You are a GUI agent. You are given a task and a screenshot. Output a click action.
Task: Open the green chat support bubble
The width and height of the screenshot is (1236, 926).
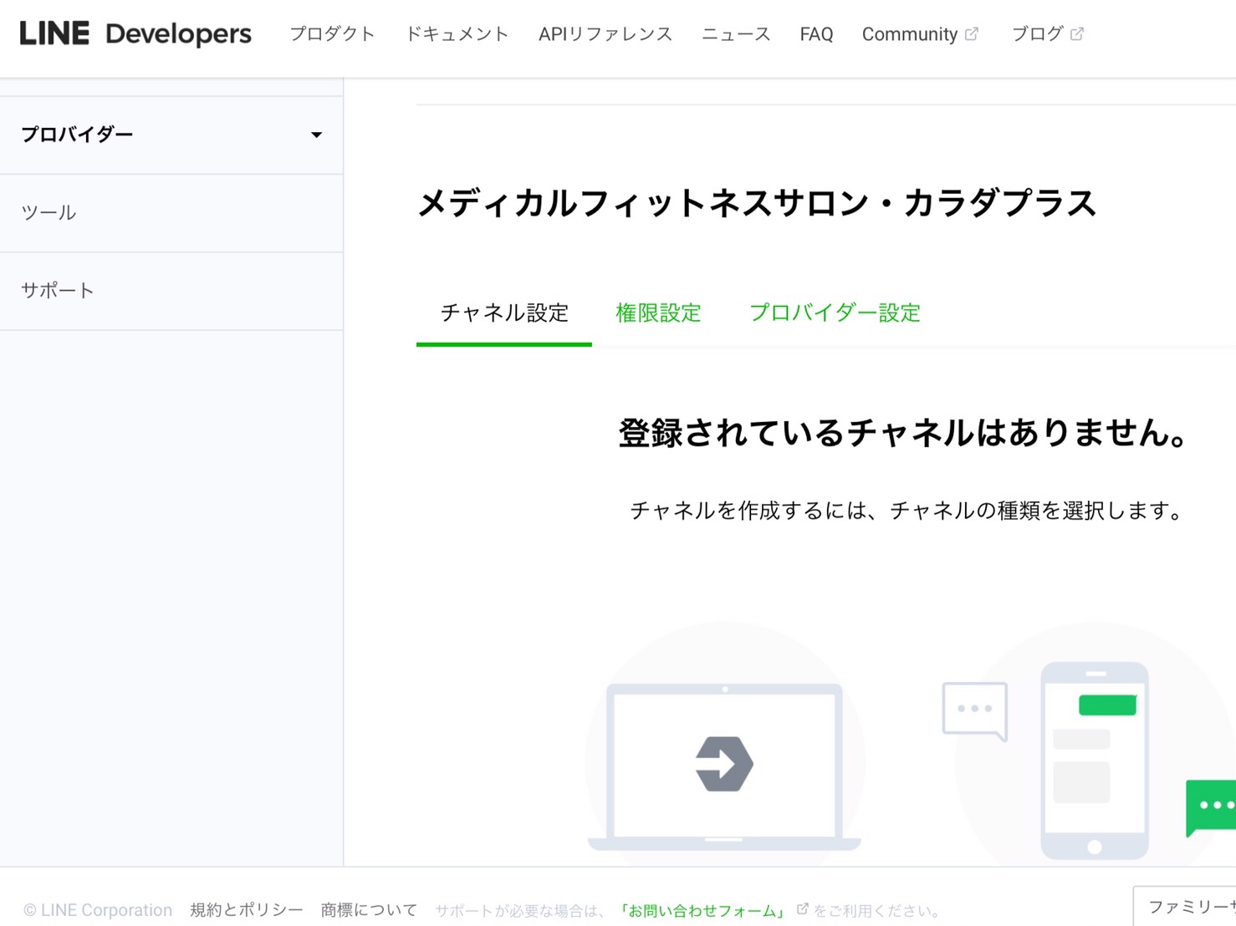pos(1211,807)
